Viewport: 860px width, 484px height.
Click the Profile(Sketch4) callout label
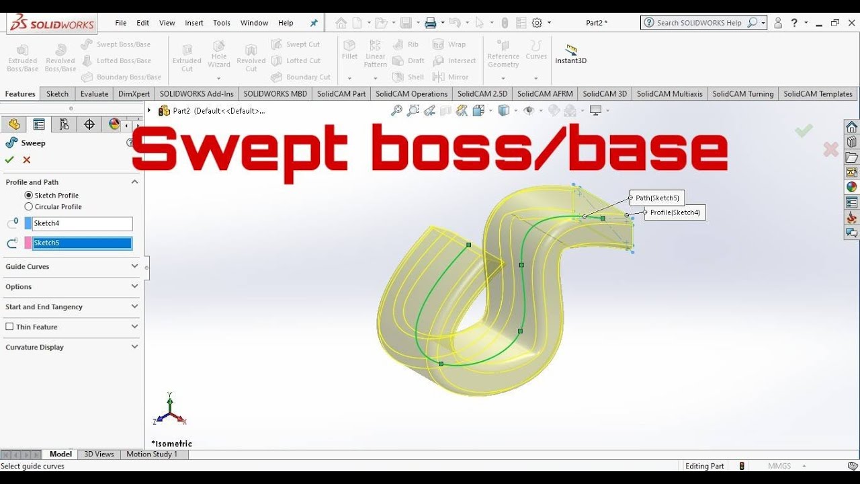[675, 212]
